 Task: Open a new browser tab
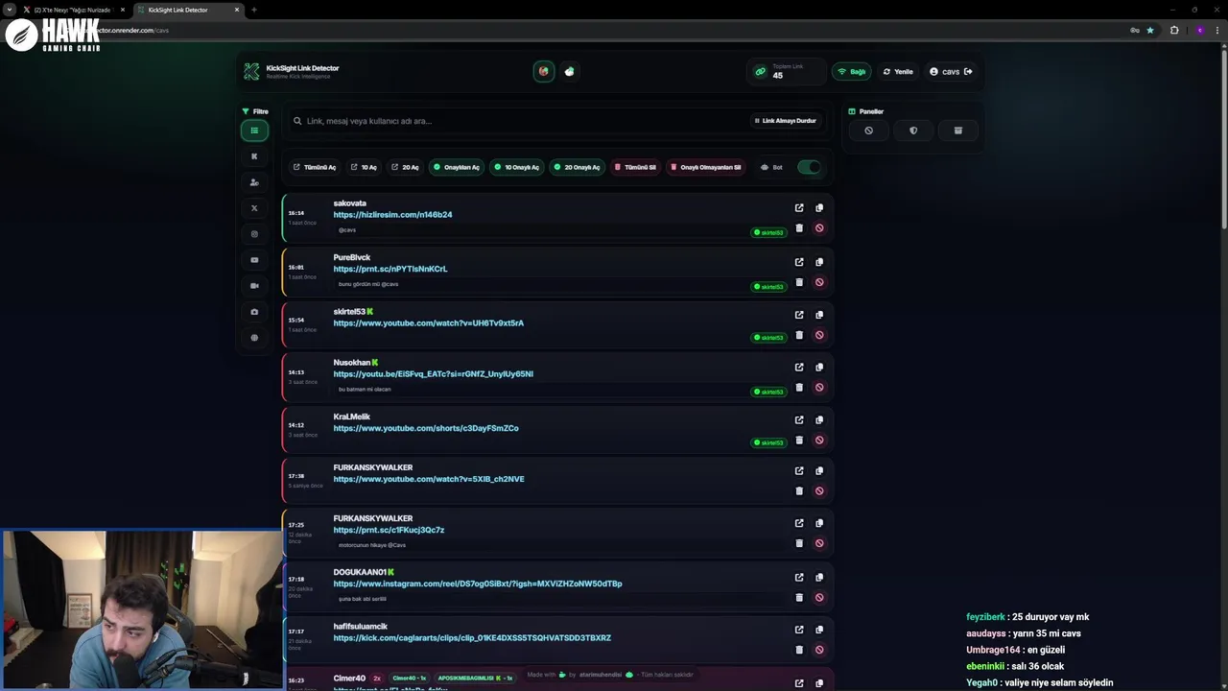pos(253,10)
